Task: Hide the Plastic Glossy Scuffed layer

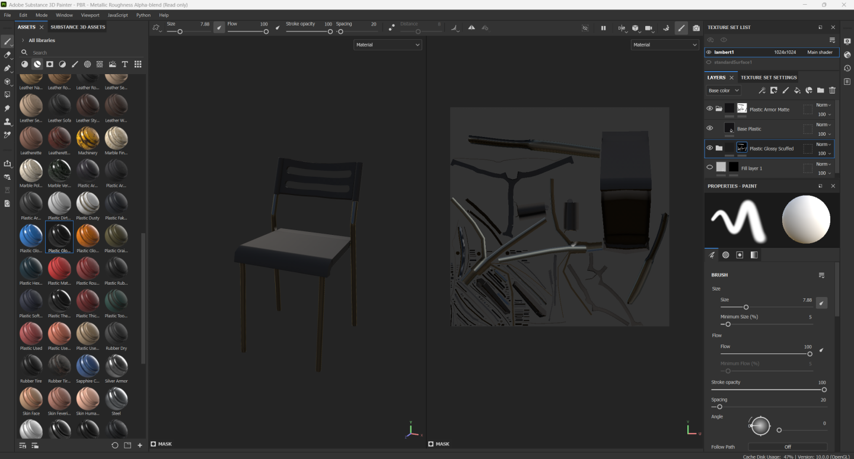Action: coord(709,148)
